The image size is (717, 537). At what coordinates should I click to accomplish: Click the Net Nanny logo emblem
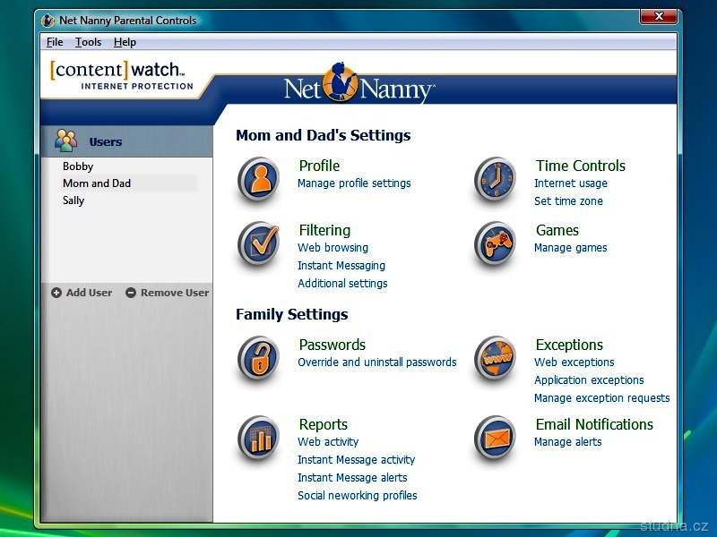point(340,82)
